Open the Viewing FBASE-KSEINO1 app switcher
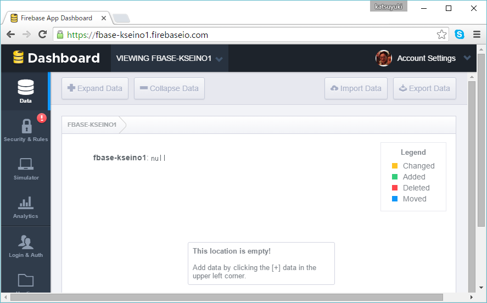Viewport: 487px width, 303px height. pos(169,58)
